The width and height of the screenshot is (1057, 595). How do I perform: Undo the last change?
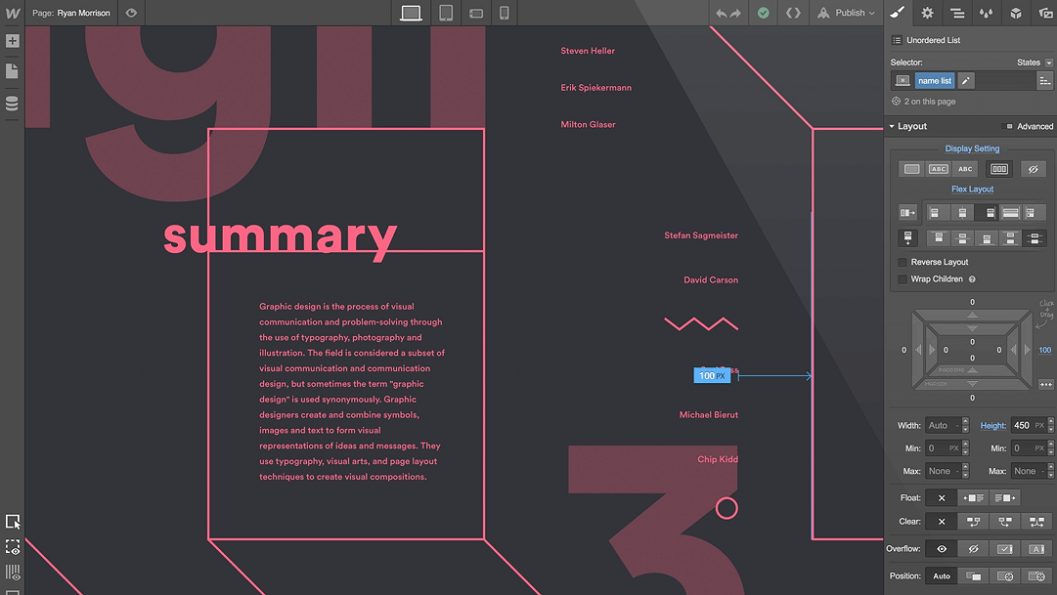click(721, 13)
